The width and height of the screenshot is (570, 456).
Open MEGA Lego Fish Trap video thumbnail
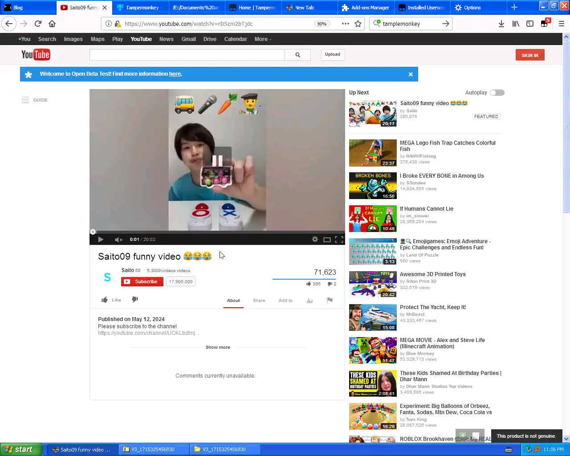click(373, 153)
